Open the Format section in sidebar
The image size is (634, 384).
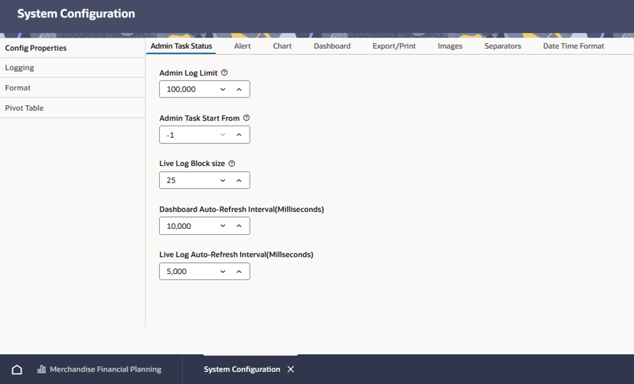[72, 88]
